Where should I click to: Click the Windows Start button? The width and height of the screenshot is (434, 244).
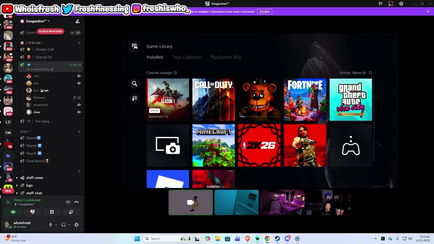137,239
